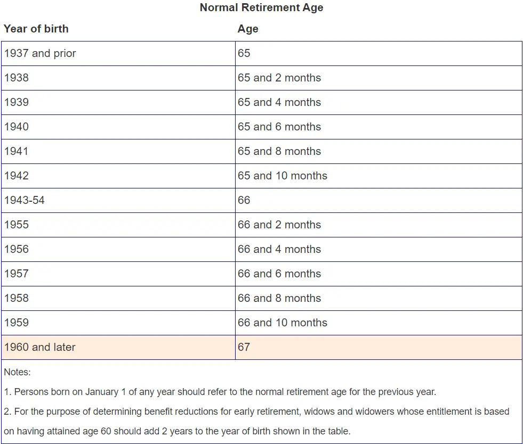
Task: Select the "1937 and prior" cell
Action: pos(41,53)
